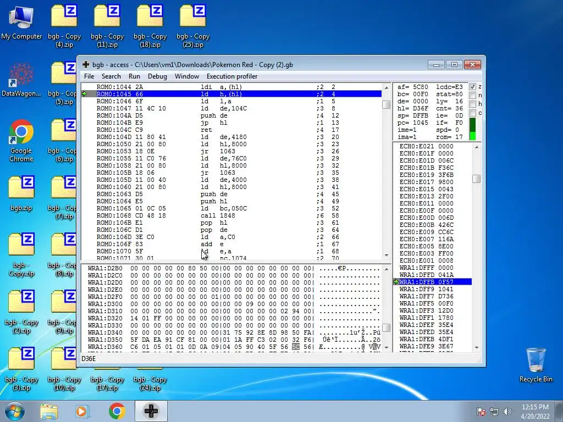Select the bgb - Copy (3).zip file icon
Viewport: 563px width, 422px height.
(21, 369)
